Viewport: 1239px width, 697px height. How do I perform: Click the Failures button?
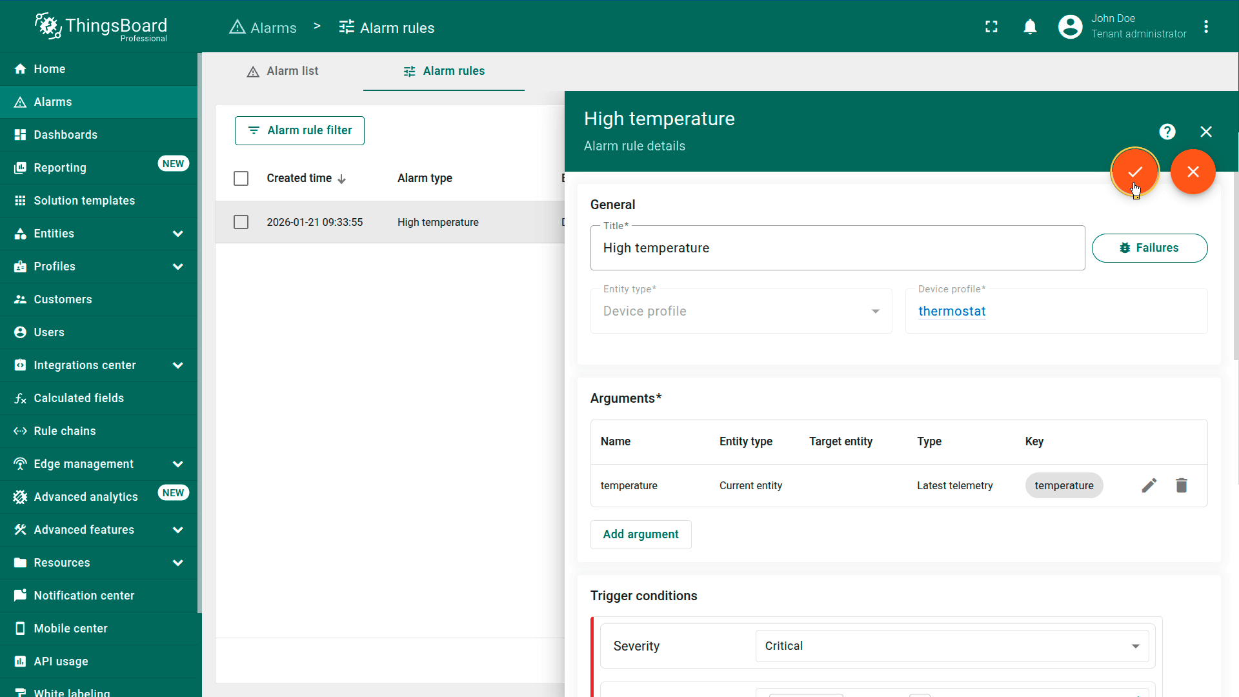point(1149,248)
